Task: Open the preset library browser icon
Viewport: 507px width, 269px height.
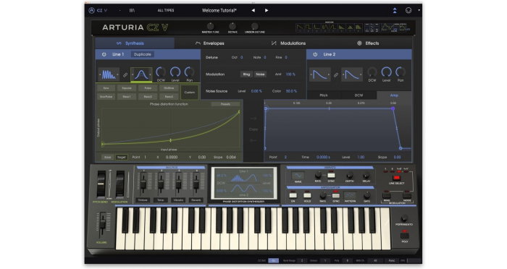Action: 132,10
